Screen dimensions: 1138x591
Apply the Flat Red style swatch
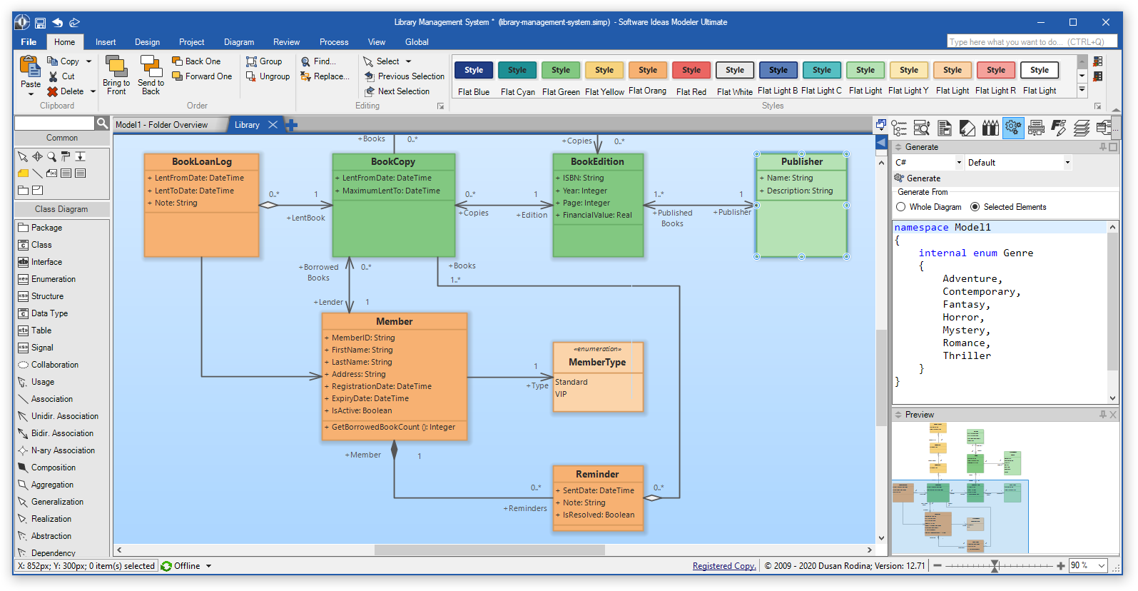coord(691,71)
